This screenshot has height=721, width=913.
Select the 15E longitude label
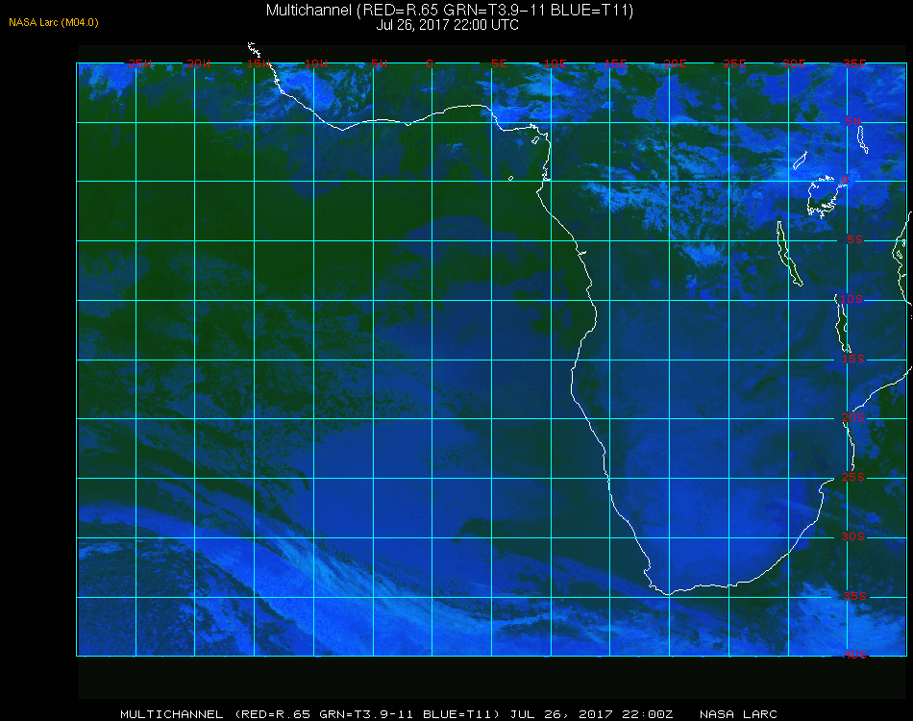[615, 63]
